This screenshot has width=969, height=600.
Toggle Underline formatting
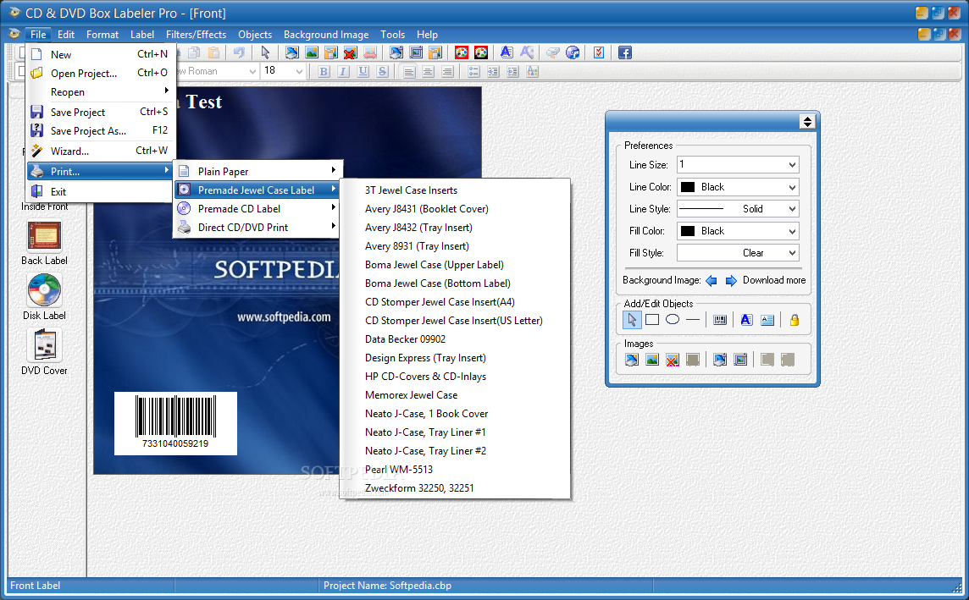pos(363,72)
